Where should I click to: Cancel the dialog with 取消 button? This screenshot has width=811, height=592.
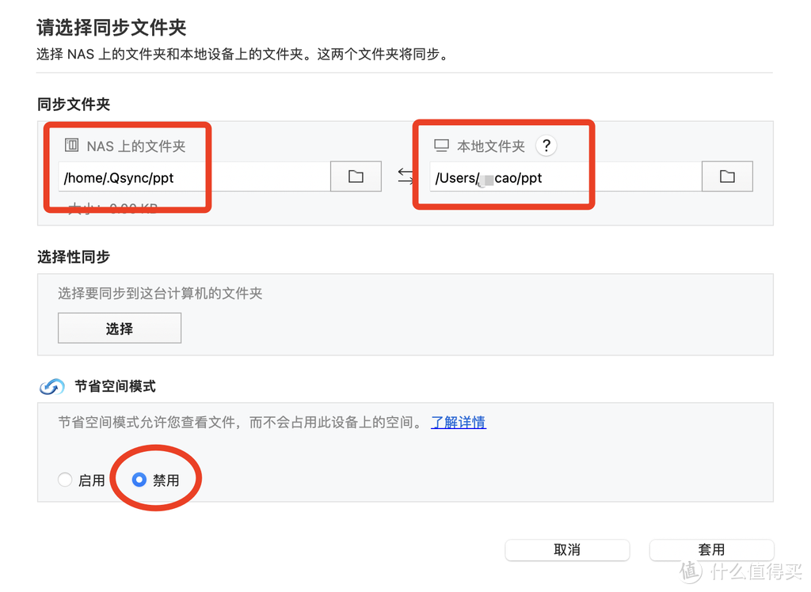[x=567, y=549]
